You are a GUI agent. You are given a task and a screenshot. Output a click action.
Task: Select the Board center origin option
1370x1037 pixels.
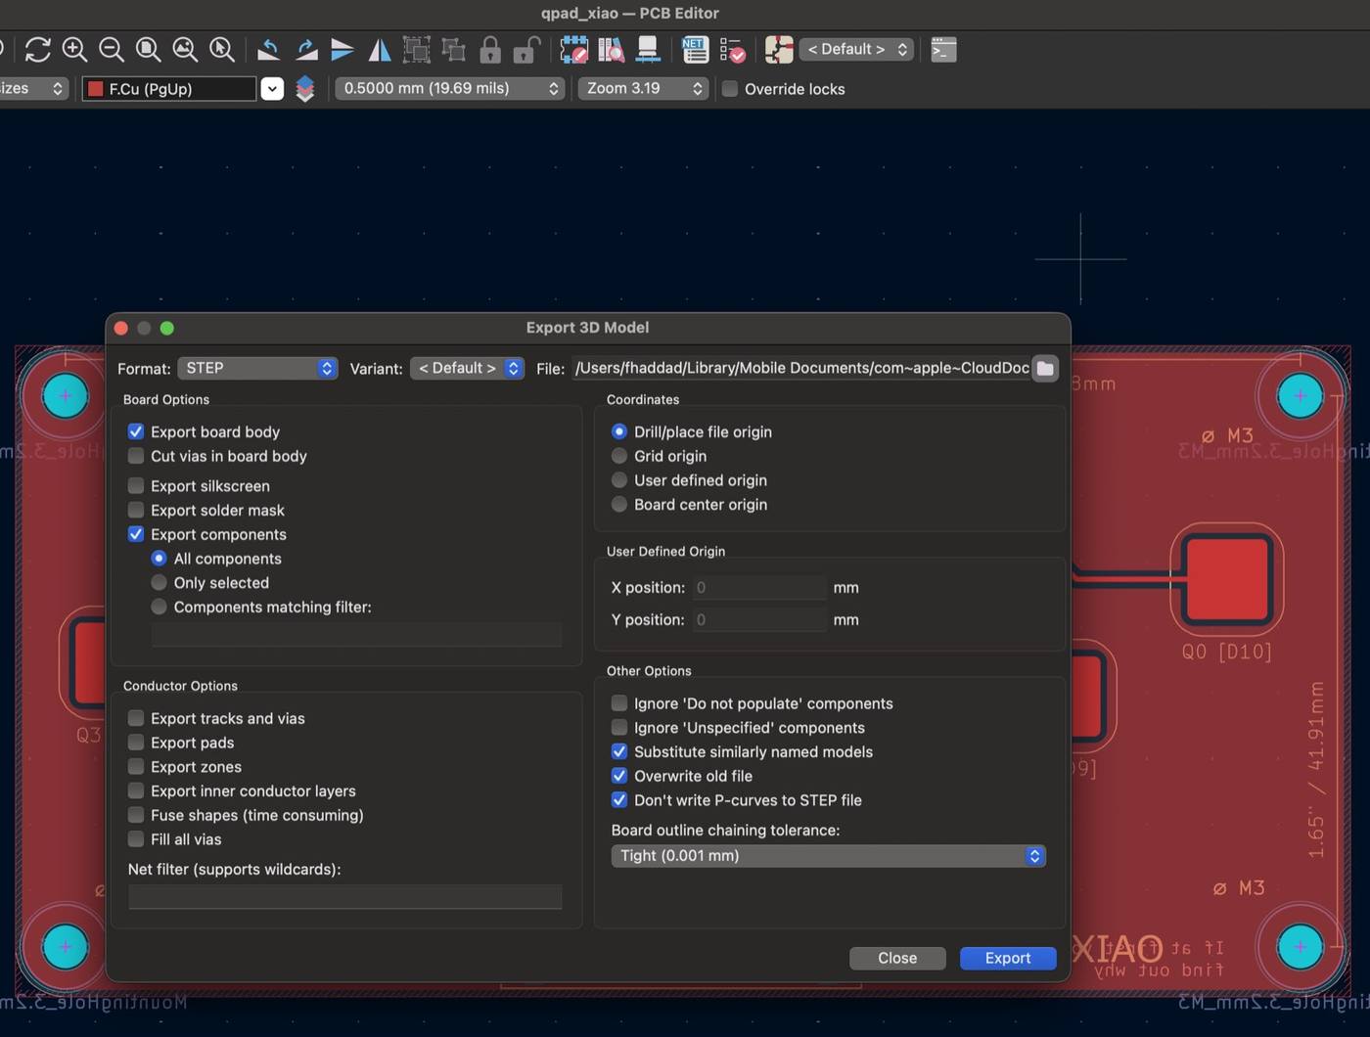(x=619, y=505)
